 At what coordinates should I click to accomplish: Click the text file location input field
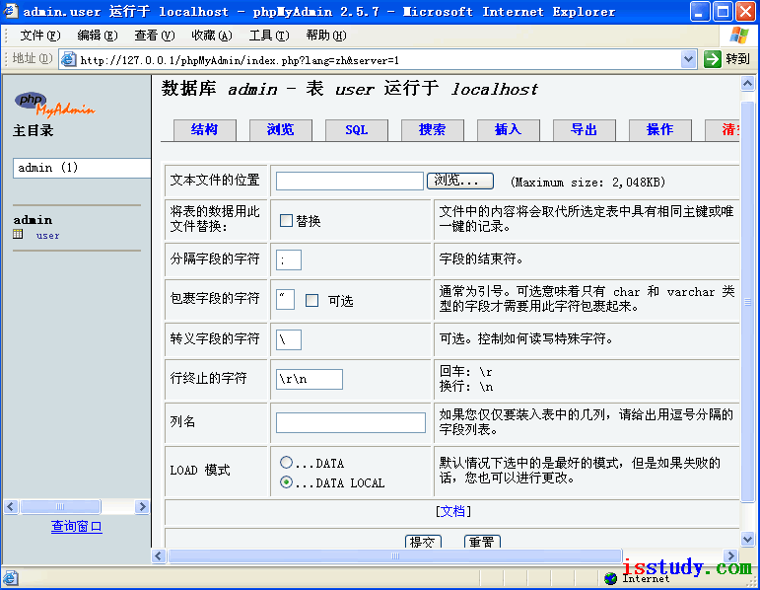click(x=350, y=181)
